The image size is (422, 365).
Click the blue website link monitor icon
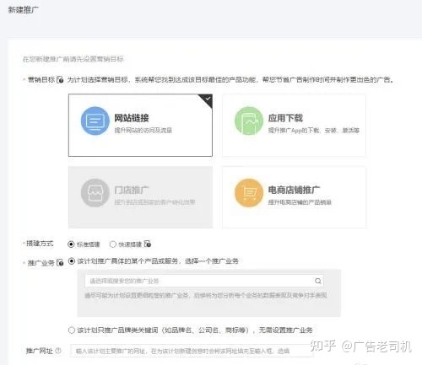click(x=95, y=121)
